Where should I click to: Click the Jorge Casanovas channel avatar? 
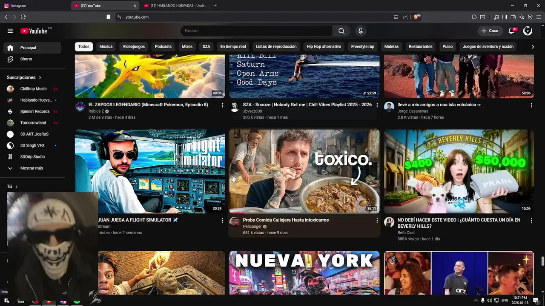[389, 107]
